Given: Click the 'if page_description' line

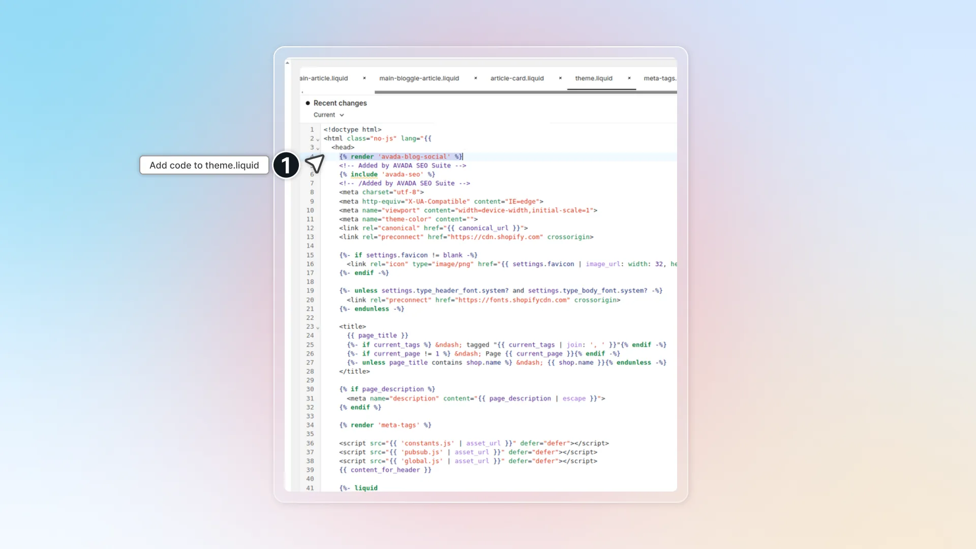Looking at the screenshot, I should coord(387,389).
